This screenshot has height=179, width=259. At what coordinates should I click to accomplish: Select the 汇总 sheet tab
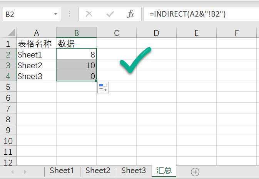click(164, 171)
